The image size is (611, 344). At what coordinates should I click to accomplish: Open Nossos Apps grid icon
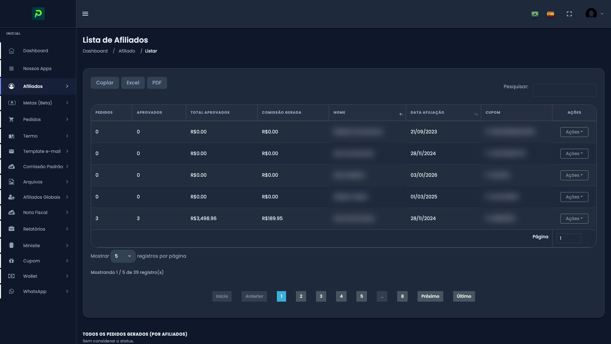(x=11, y=69)
